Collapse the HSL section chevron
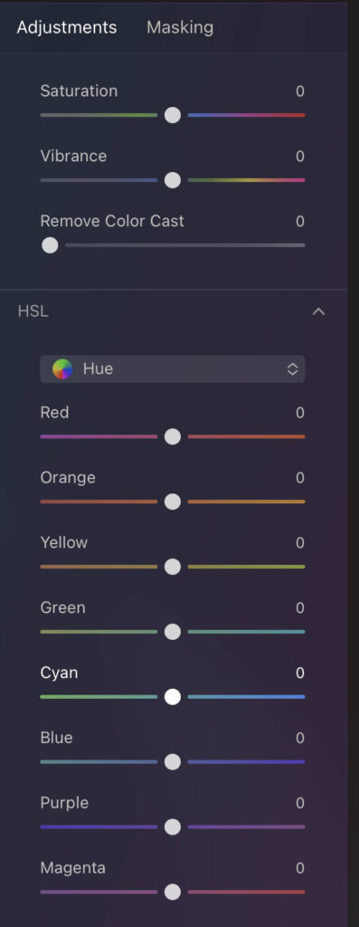Image resolution: width=359 pixels, height=927 pixels. 318,311
